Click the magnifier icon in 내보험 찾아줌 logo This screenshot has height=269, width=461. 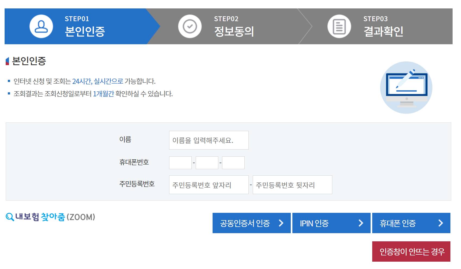pyautogui.click(x=10, y=217)
